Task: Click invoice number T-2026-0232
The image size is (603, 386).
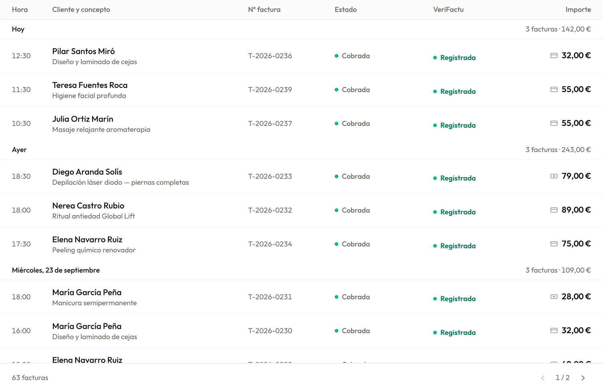Action: click(x=270, y=210)
